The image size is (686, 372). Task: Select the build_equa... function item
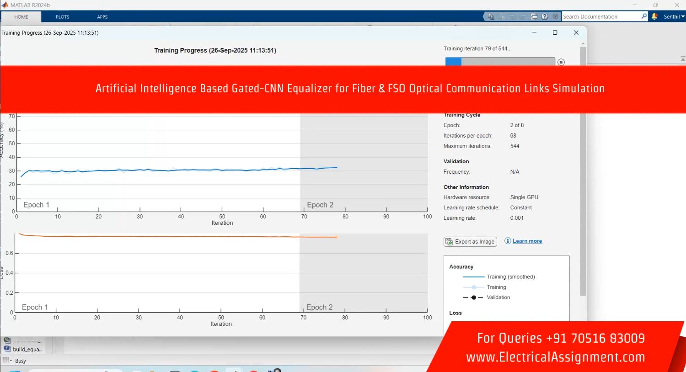(x=27, y=349)
